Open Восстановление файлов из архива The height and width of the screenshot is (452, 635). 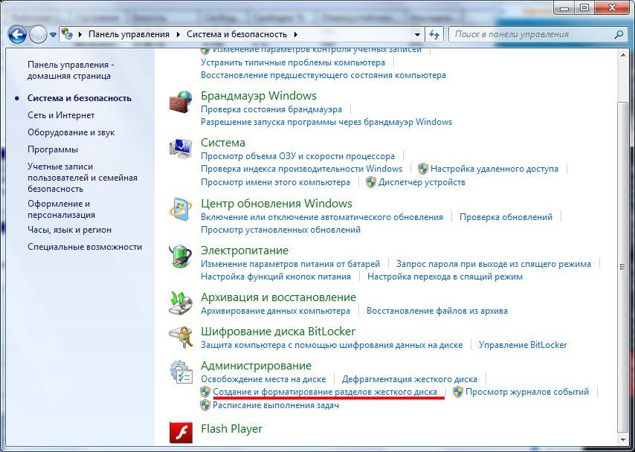(x=437, y=311)
